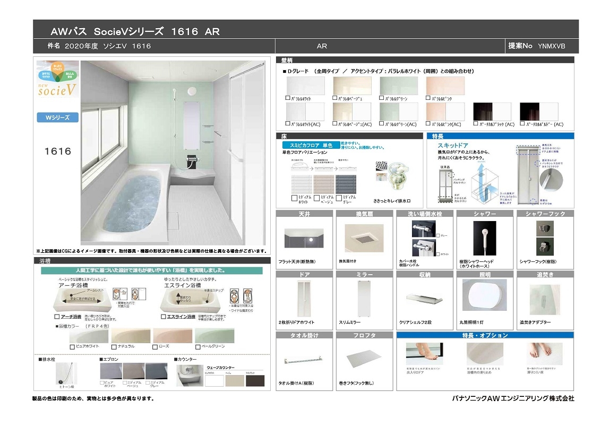Check the ローズ bathtub color box
This screenshot has width=601, height=425.
155,347
